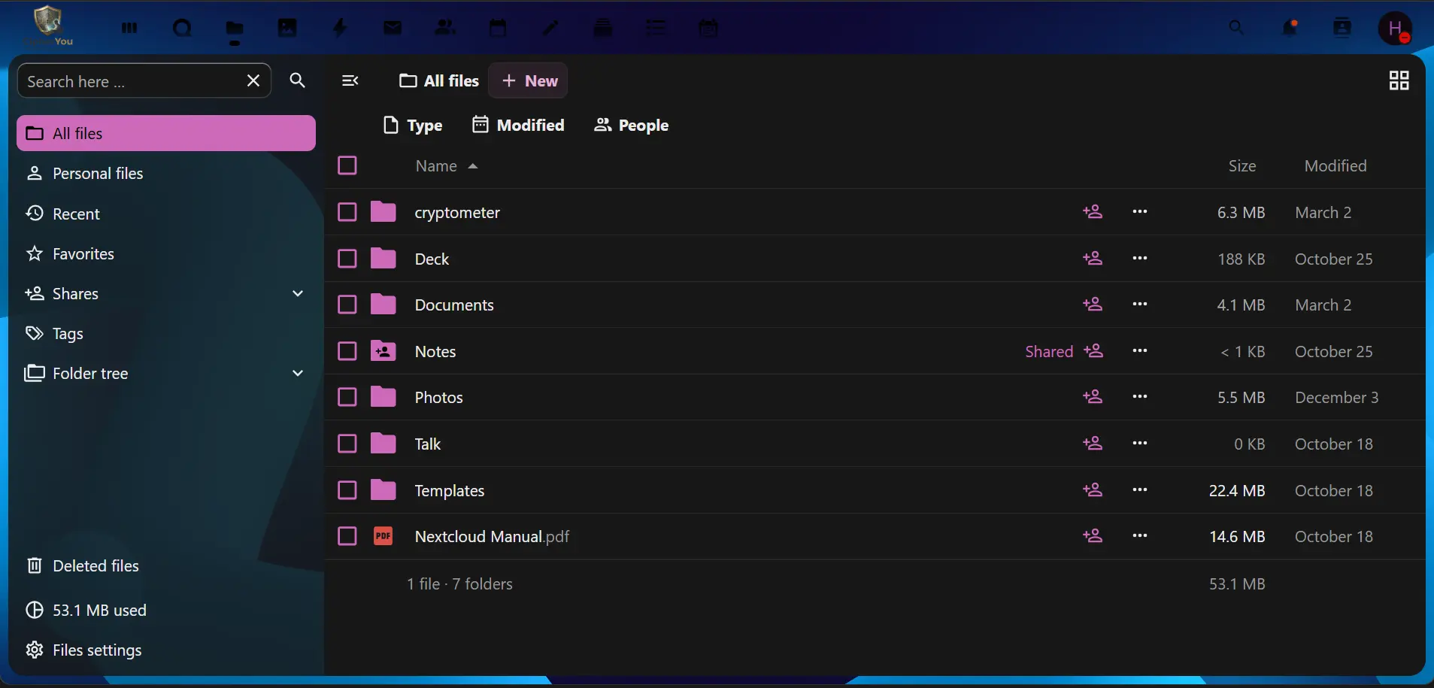Viewport: 1434px width, 688px height.
Task: Click the shared folder icon of Notes
Action: pos(384,351)
